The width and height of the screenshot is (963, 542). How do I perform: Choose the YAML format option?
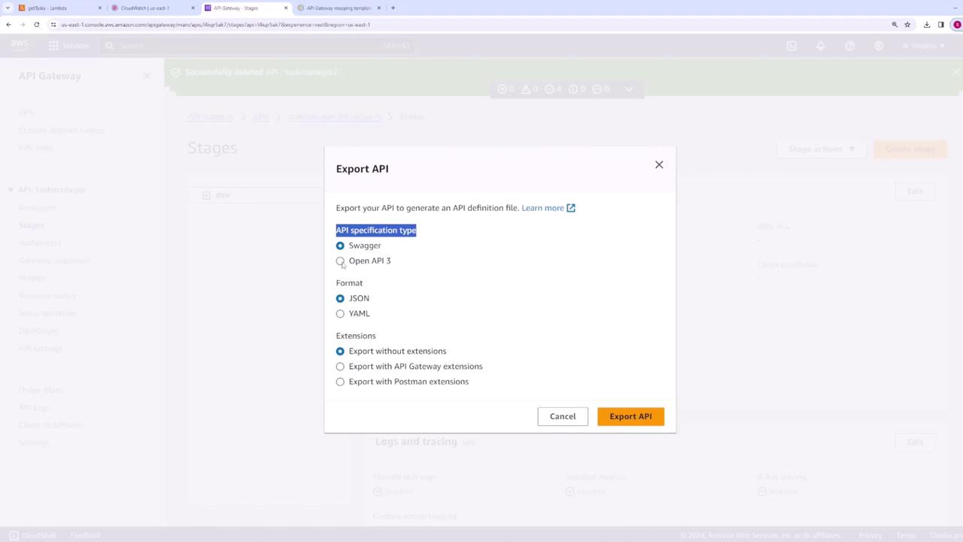coord(340,314)
